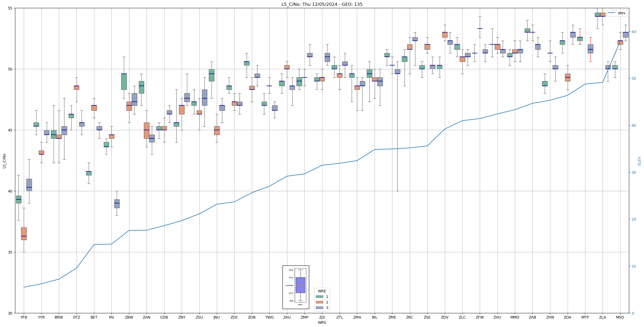Click the chart title L5_C/No text

(322, 4)
